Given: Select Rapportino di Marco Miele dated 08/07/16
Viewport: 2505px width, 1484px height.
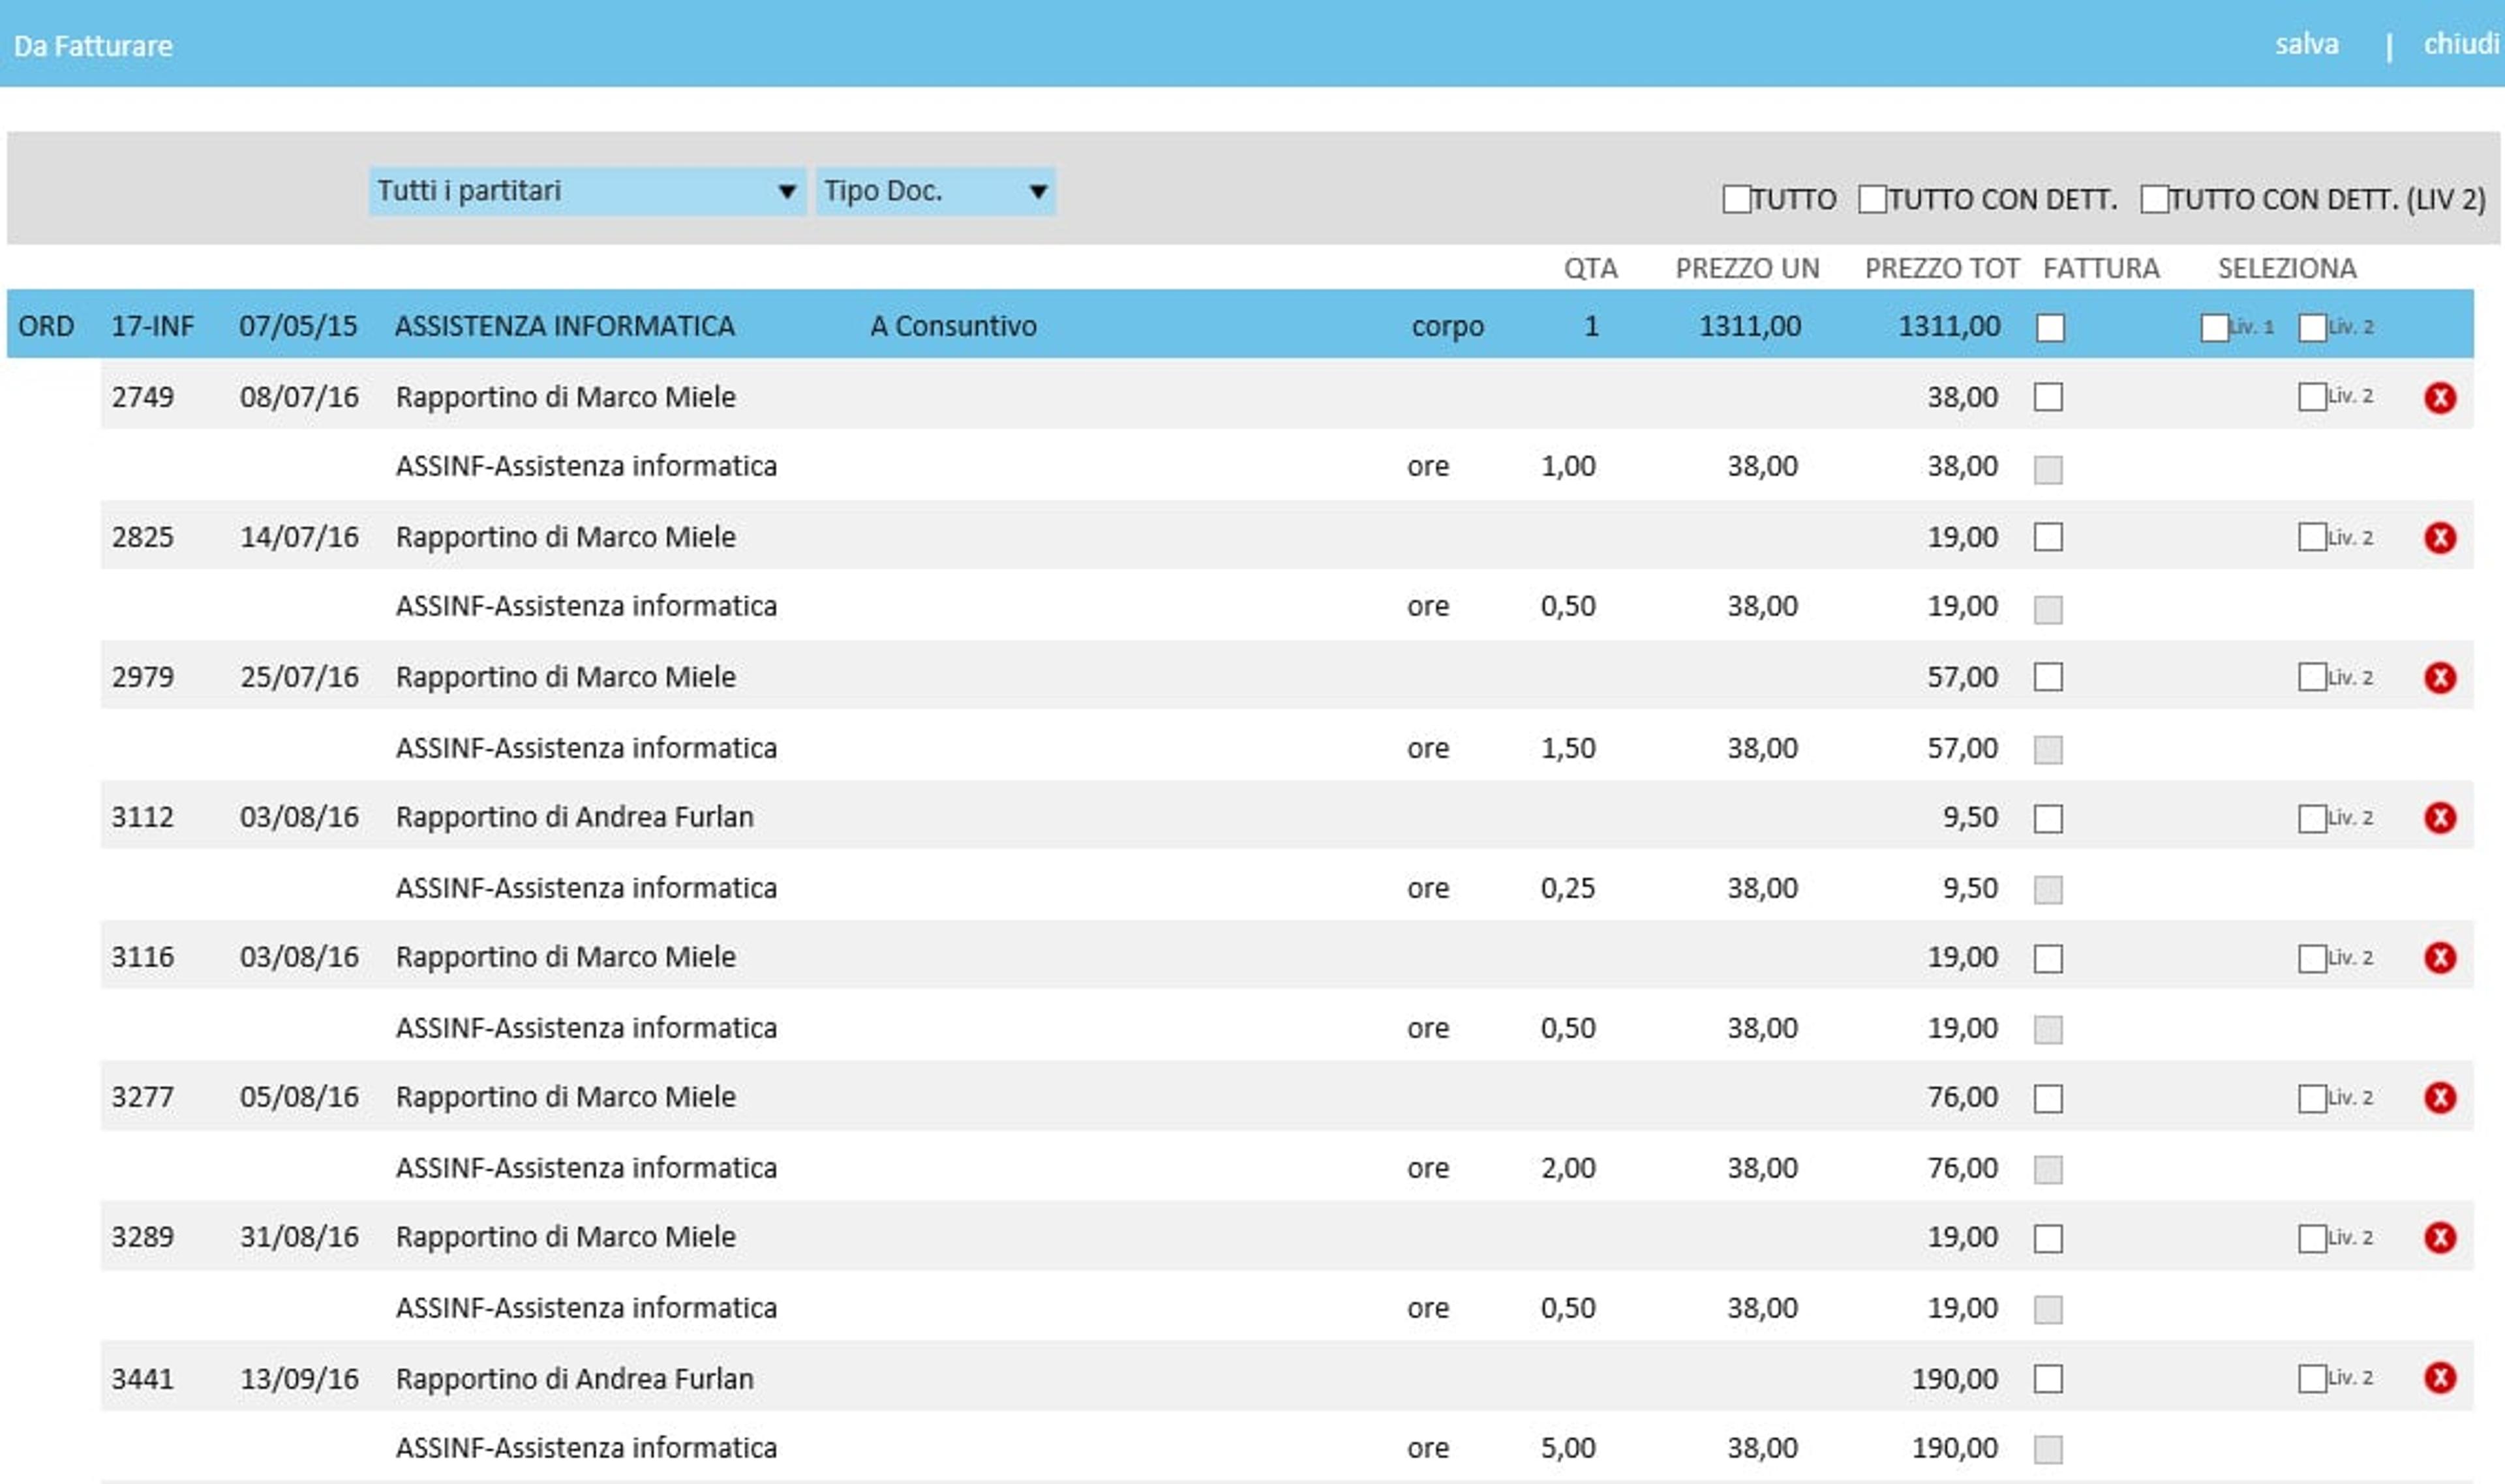Looking at the screenshot, I should pyautogui.click(x=565, y=397).
